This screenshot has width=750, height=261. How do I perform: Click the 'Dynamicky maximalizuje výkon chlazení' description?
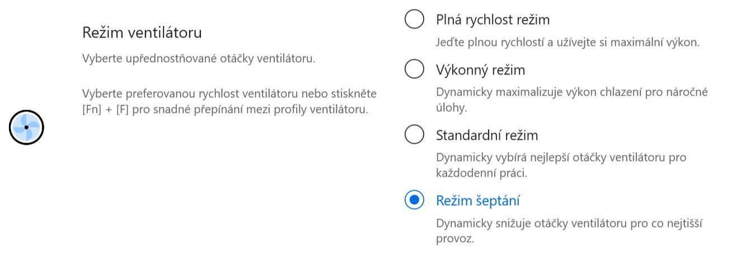572,99
